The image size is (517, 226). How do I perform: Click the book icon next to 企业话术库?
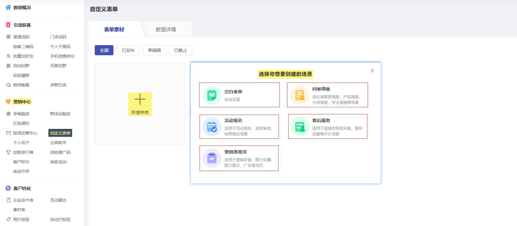coord(8,200)
